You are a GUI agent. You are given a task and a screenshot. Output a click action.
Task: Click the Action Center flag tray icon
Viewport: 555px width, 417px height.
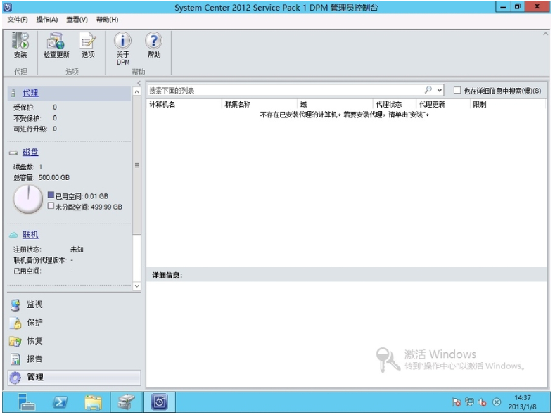[456, 402]
